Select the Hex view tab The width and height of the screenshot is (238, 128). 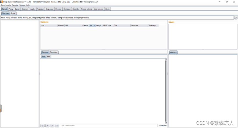tap(49, 57)
